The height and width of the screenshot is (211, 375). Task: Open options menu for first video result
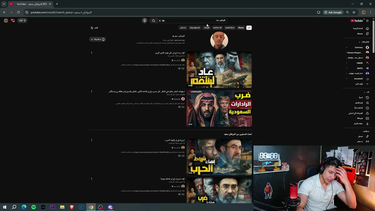tap(91, 53)
